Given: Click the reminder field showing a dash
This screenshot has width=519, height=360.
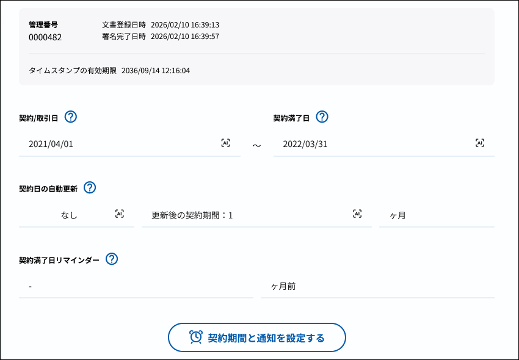Looking at the screenshot, I should [x=136, y=286].
